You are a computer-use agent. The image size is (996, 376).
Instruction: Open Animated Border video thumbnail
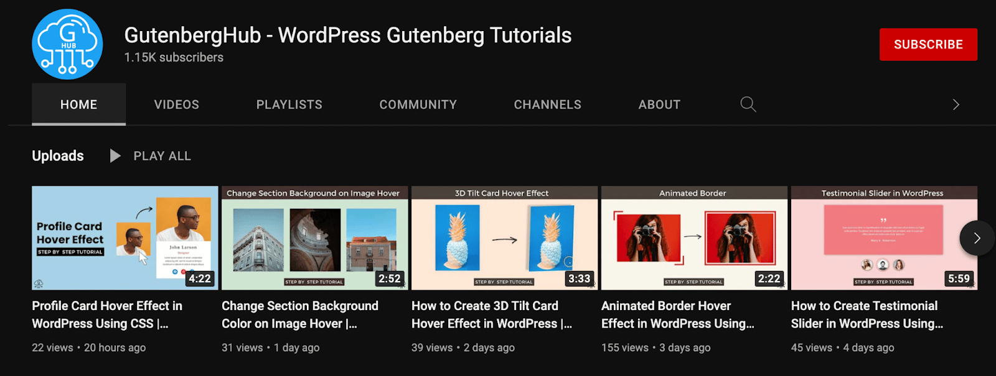695,238
